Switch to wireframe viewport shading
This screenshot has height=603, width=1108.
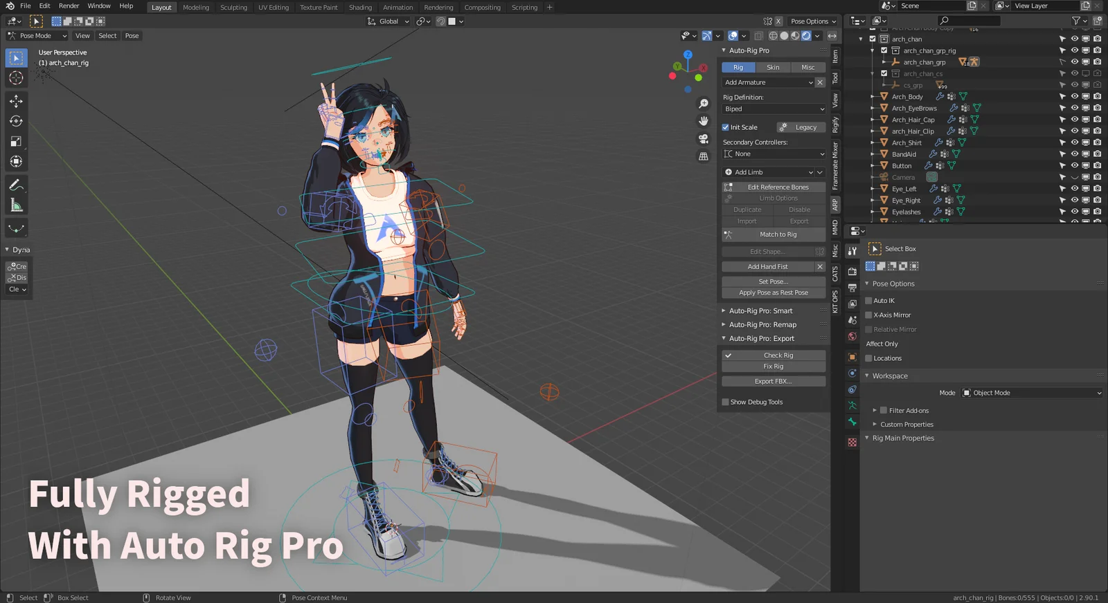(774, 36)
